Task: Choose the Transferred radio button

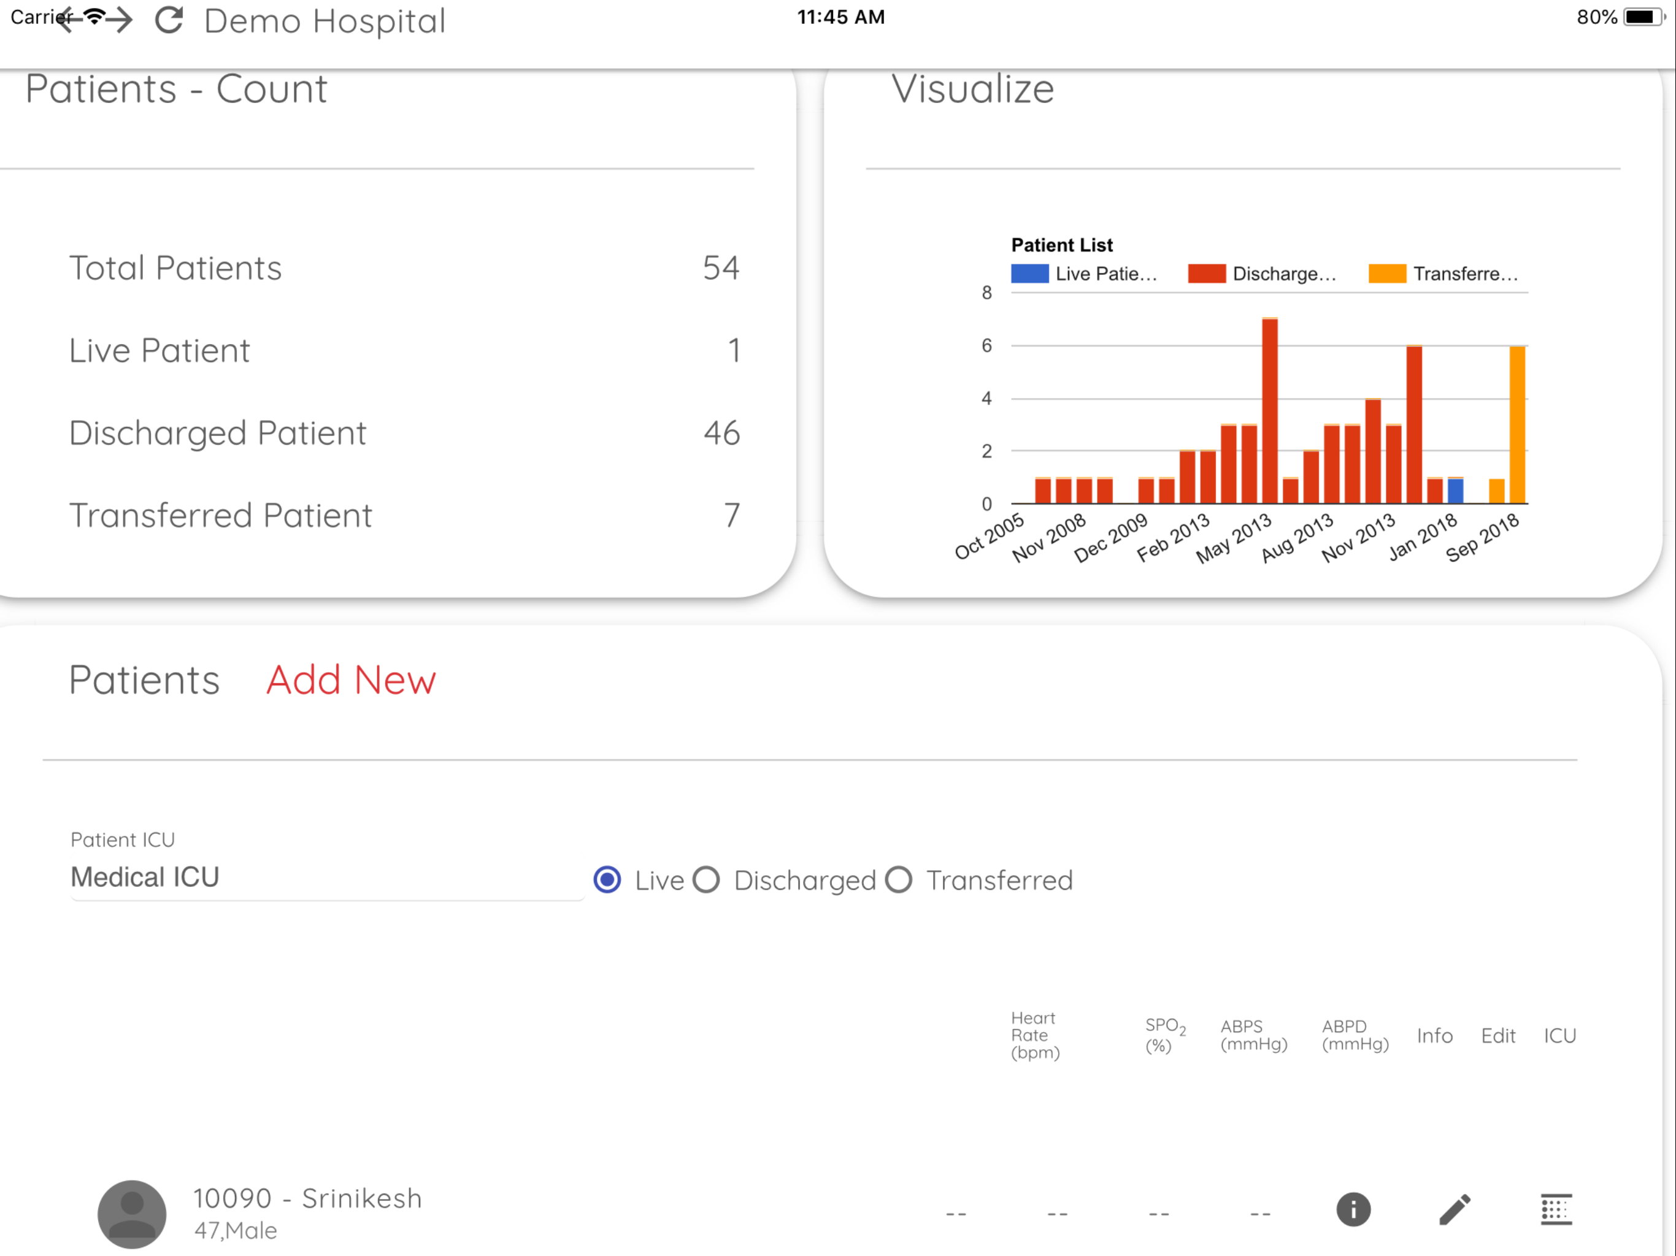Action: pos(899,879)
